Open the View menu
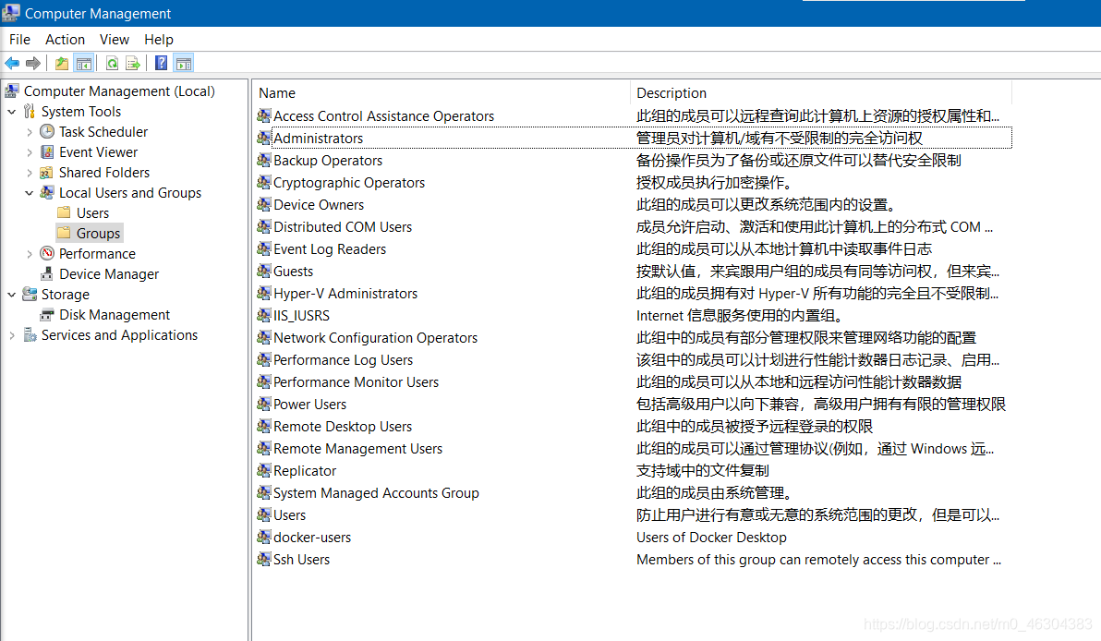1101x641 pixels. click(x=115, y=40)
